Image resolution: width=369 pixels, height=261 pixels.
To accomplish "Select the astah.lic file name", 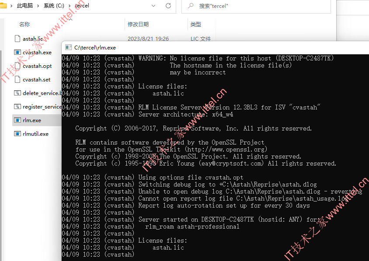I will point(33,39).
